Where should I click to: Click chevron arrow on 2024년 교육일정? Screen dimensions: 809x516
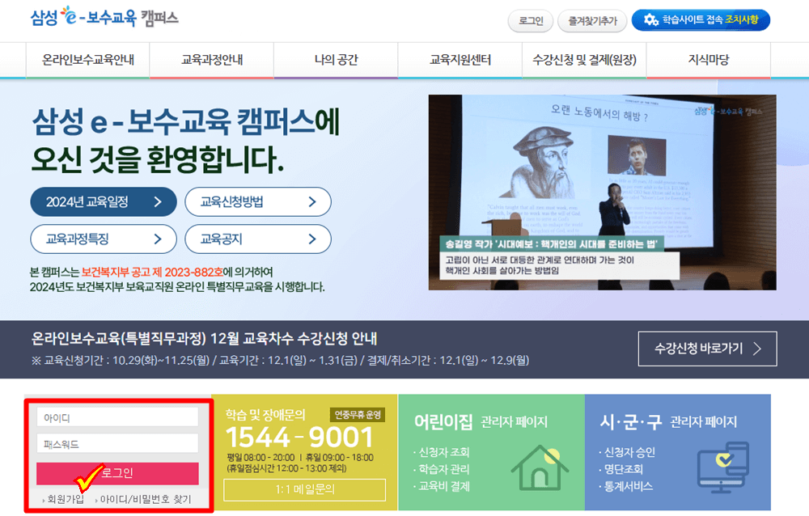click(x=158, y=201)
